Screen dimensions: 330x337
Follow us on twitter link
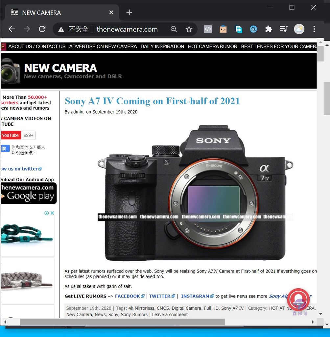pos(21,169)
